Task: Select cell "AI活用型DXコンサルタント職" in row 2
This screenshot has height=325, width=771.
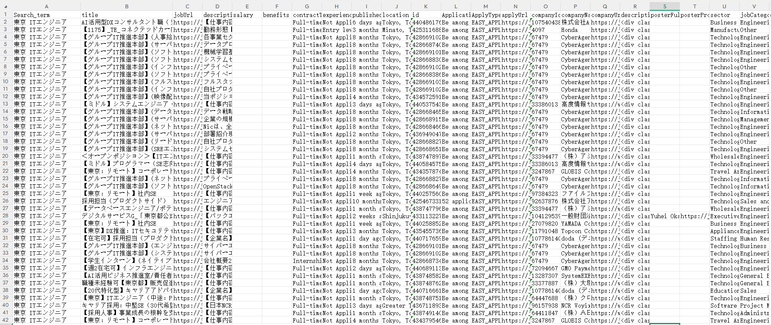Action: pyautogui.click(x=126, y=22)
